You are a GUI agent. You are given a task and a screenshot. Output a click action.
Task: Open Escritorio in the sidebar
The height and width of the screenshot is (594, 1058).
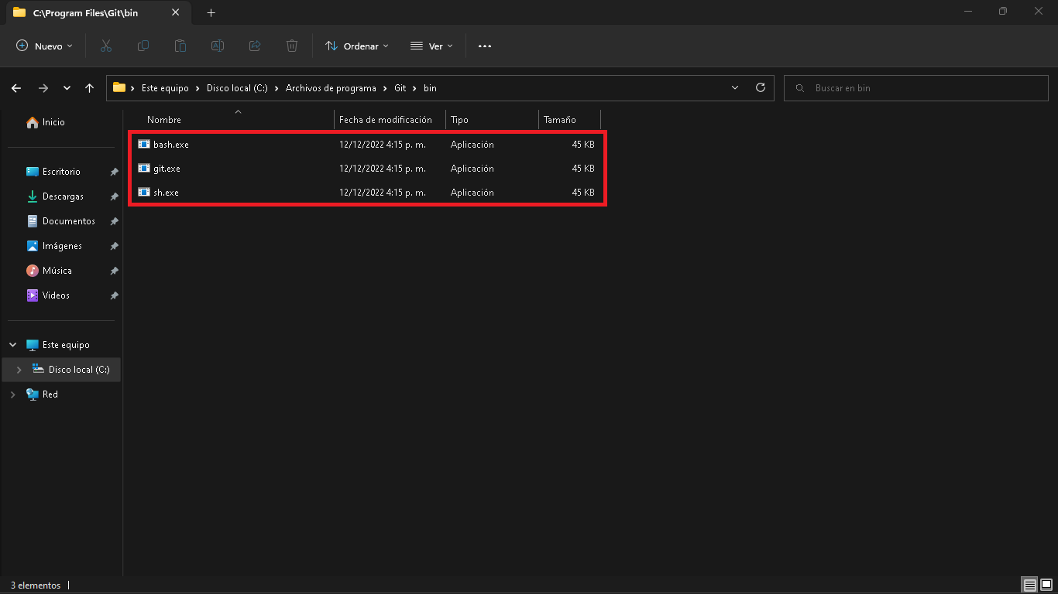click(x=61, y=172)
